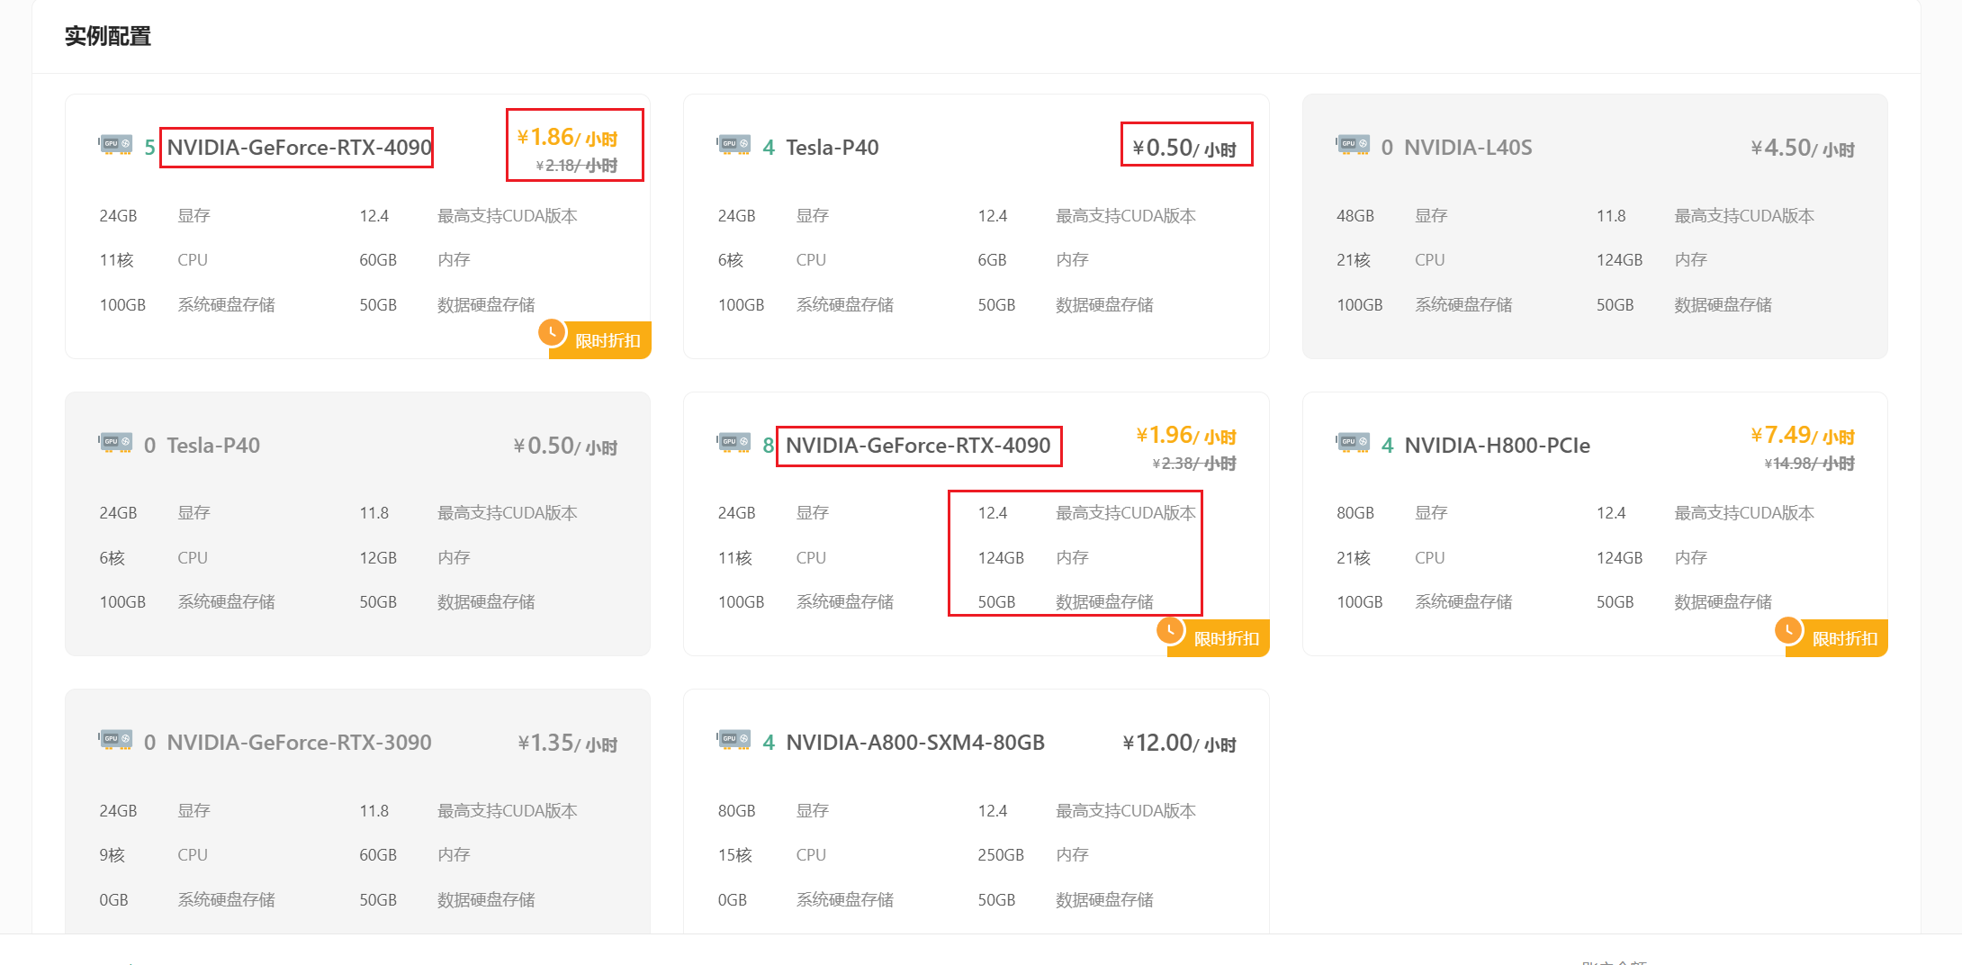Click the GPU icon of the available Tesla-P40 card
Viewport: 1962px width, 965px height.
734,145
